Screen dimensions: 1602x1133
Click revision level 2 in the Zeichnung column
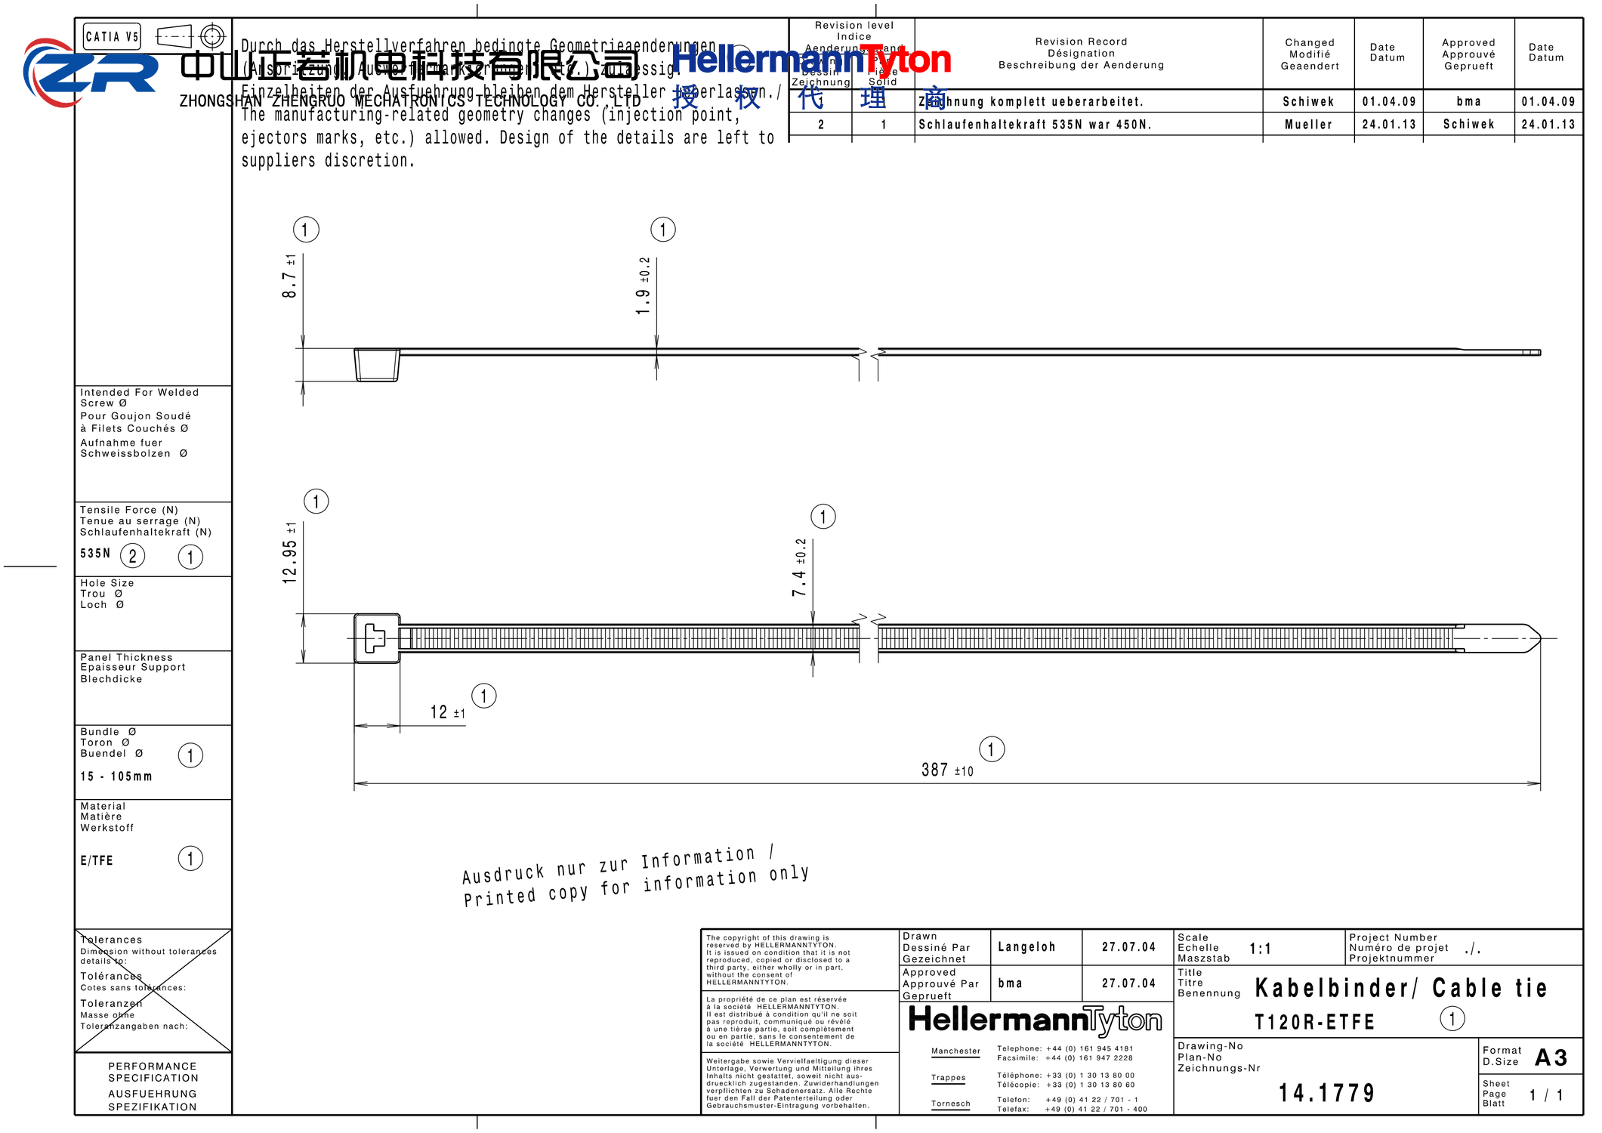coord(821,125)
